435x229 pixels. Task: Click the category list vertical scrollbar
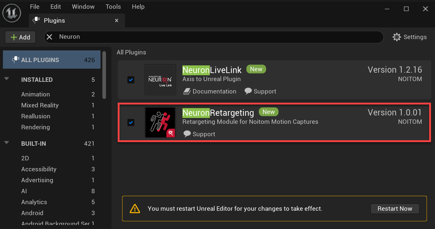click(x=104, y=75)
